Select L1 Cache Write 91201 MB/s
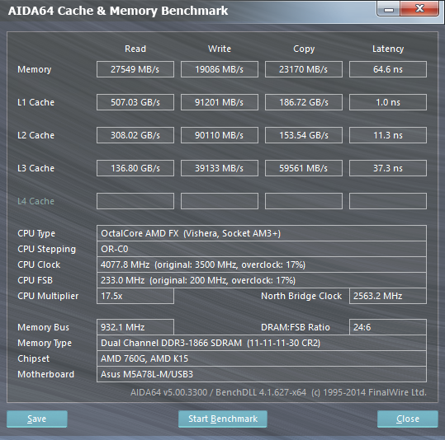 coord(220,102)
